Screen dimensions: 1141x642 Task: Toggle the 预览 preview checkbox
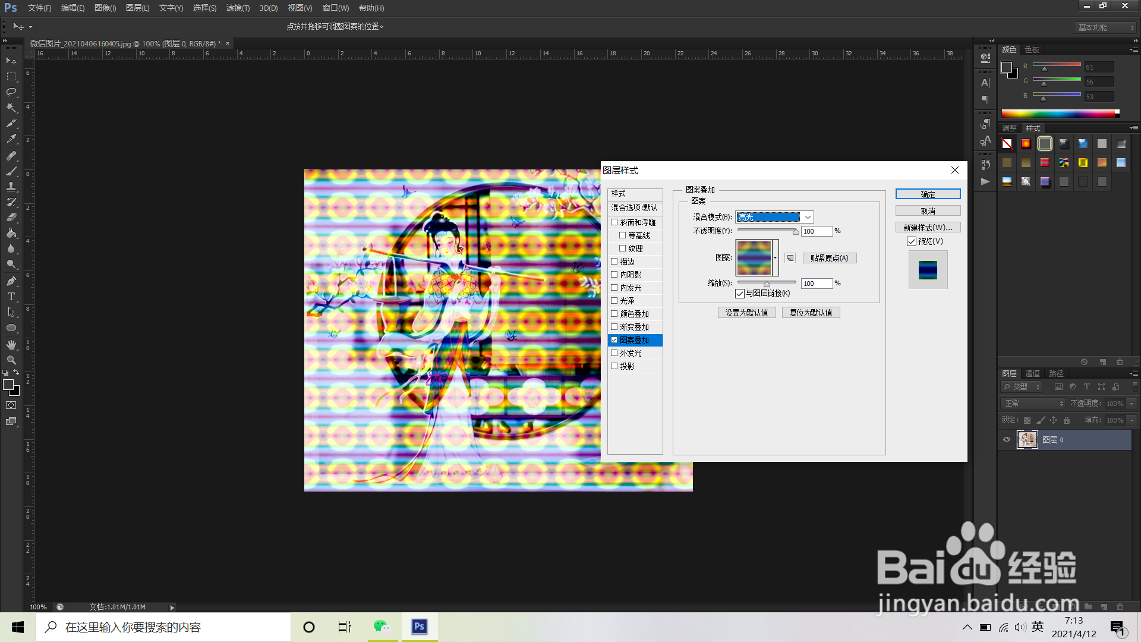pos(912,241)
